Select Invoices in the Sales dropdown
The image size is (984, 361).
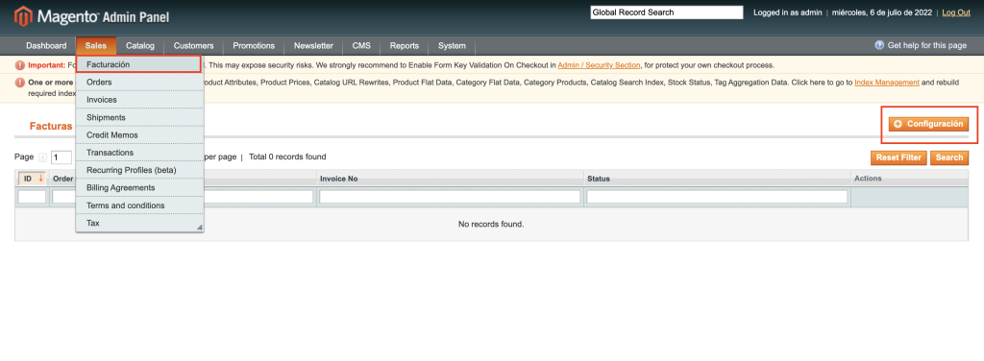pyautogui.click(x=139, y=100)
